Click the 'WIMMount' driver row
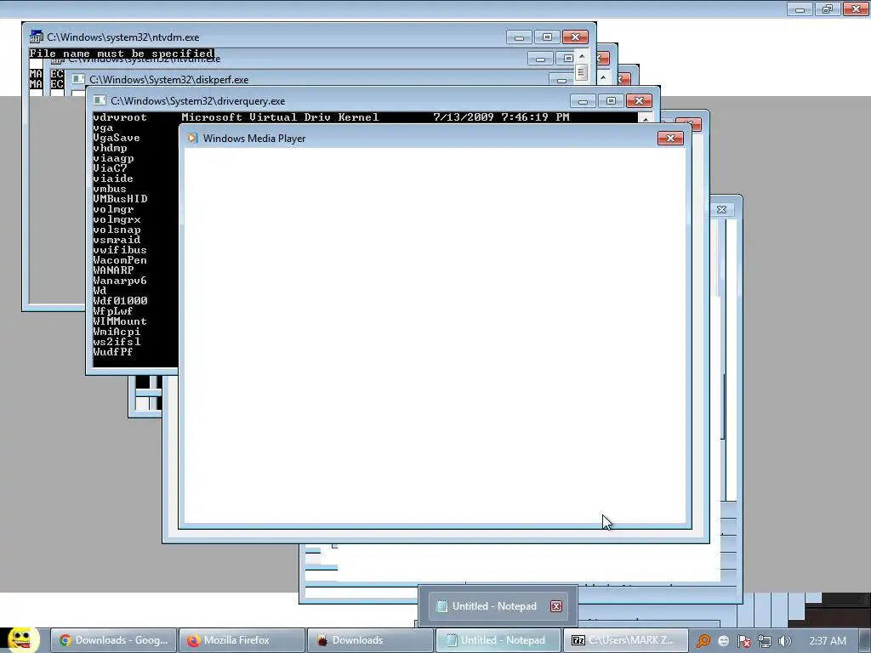This screenshot has width=871, height=653. [120, 321]
